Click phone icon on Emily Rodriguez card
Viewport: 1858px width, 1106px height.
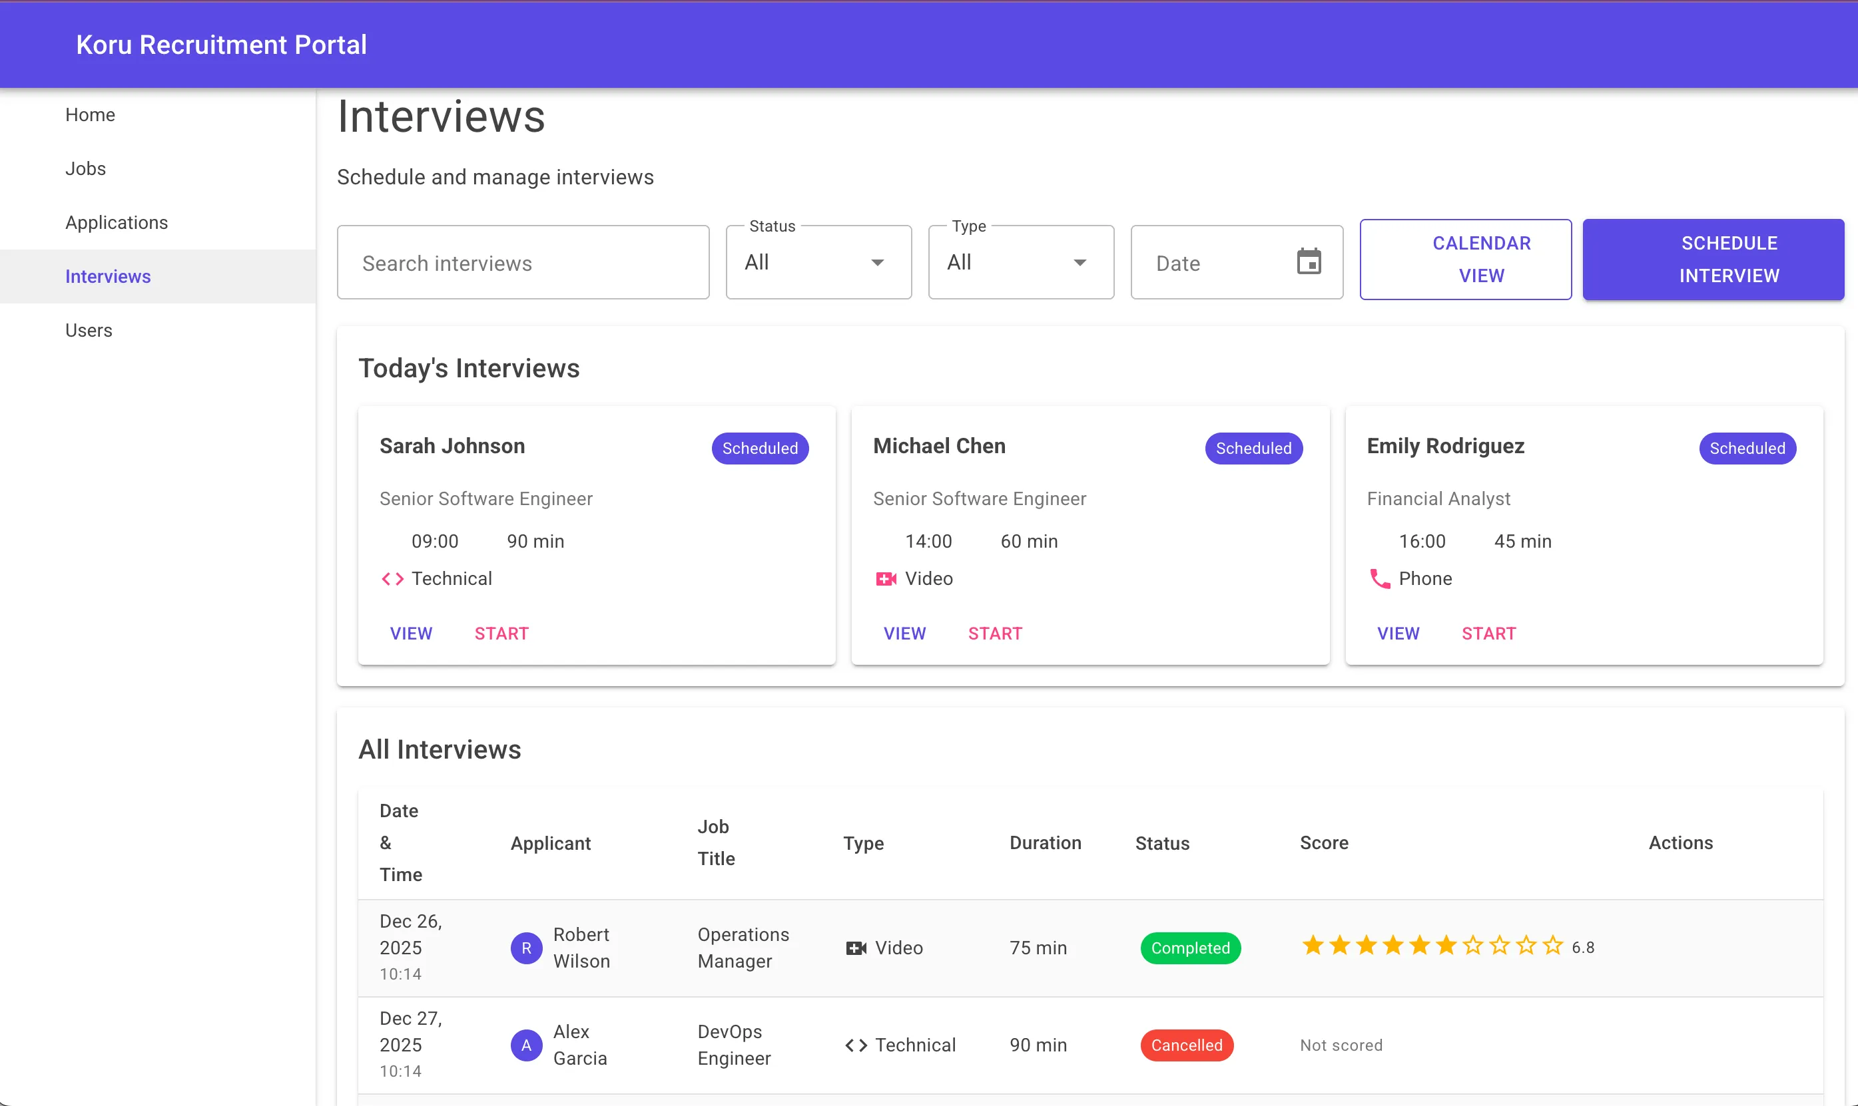click(x=1379, y=579)
